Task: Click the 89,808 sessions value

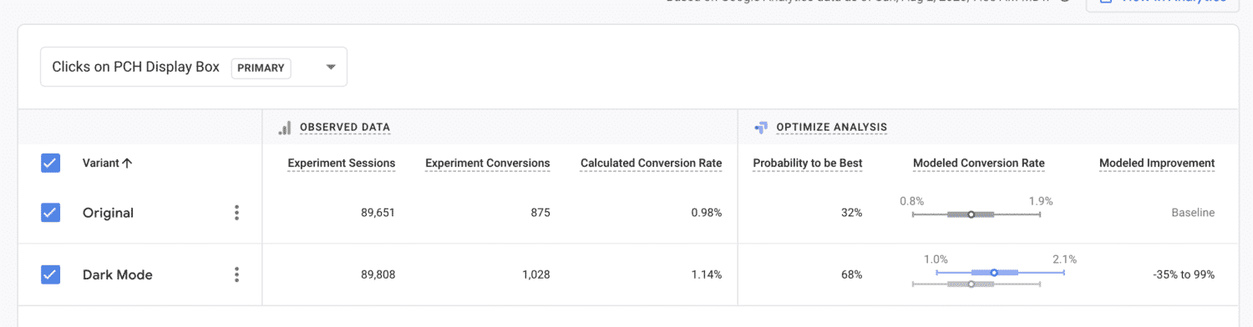Action: 378,274
